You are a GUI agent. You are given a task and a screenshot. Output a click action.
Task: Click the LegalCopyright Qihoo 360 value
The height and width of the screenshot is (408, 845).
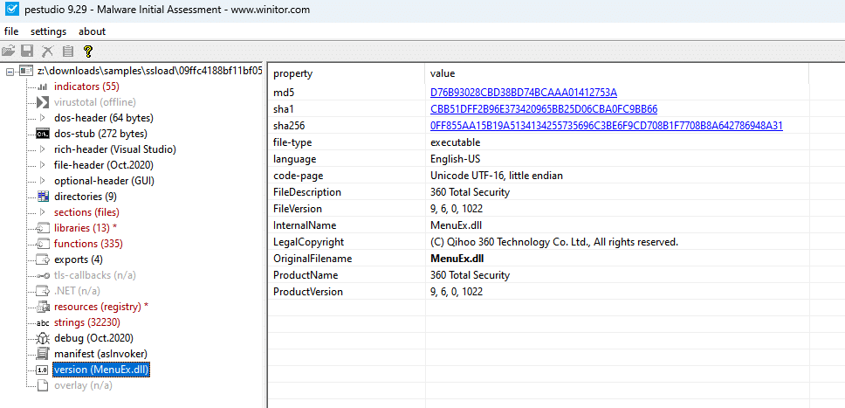pos(554,242)
